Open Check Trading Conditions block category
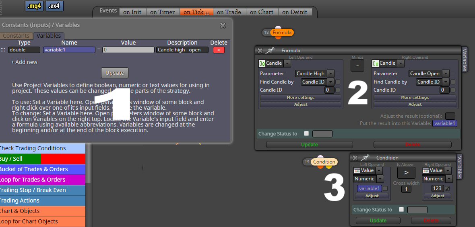 (x=43, y=148)
